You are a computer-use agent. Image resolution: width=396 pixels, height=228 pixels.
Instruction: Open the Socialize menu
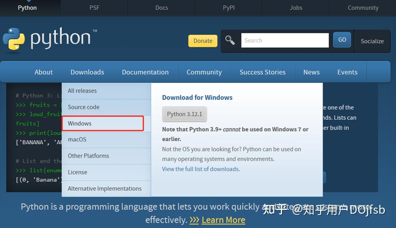coord(371,41)
